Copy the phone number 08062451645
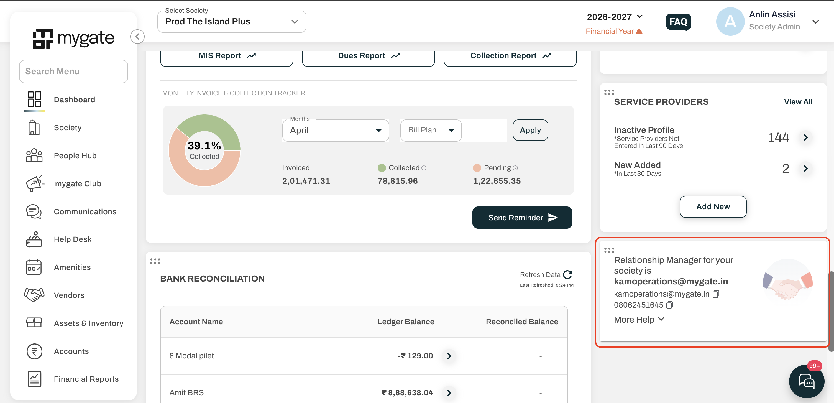834x403 pixels. (670, 305)
